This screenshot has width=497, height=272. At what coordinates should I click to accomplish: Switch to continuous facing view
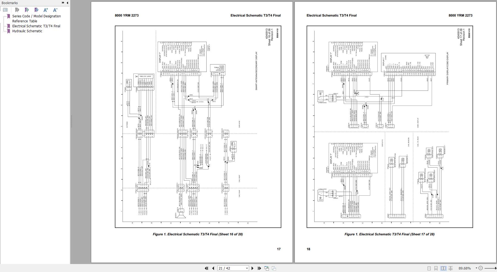(450, 268)
